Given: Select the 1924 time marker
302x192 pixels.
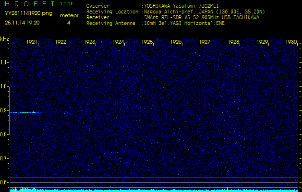Looking at the screenshot, I should pyautogui.click(x=119, y=42).
